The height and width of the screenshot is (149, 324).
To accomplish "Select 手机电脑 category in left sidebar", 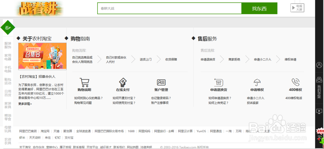I will coord(8,69).
